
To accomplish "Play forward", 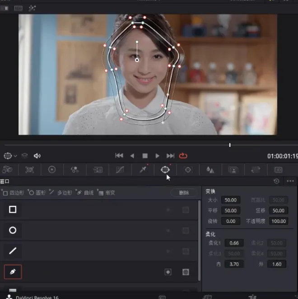I will pos(157,156).
